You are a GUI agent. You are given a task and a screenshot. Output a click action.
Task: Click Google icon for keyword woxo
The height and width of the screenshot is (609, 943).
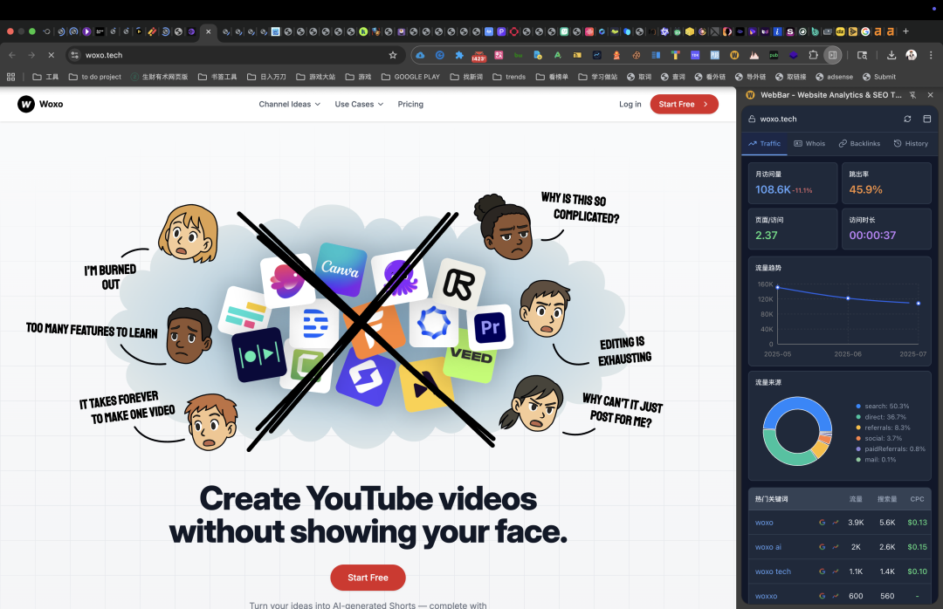823,523
